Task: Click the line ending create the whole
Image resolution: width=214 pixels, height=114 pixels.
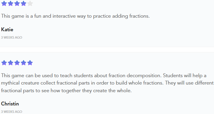Action: 66,90
